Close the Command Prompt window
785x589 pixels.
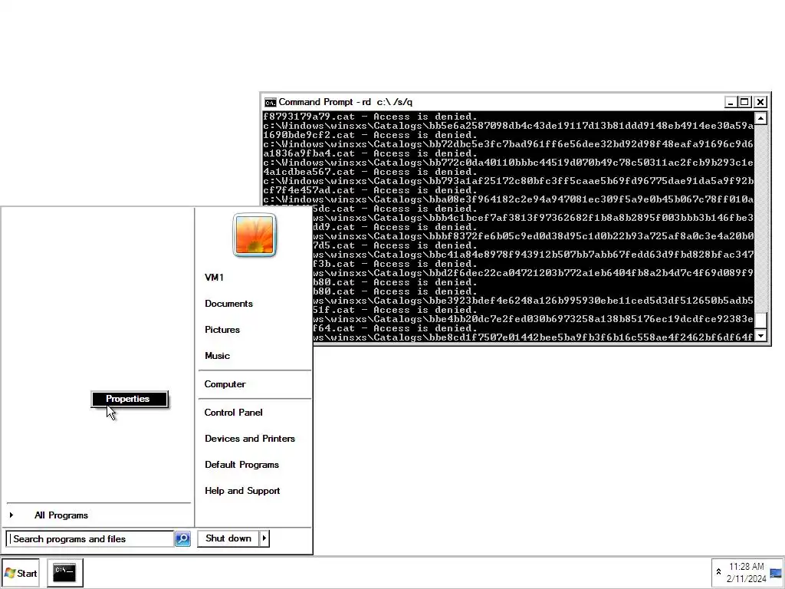pyautogui.click(x=760, y=102)
